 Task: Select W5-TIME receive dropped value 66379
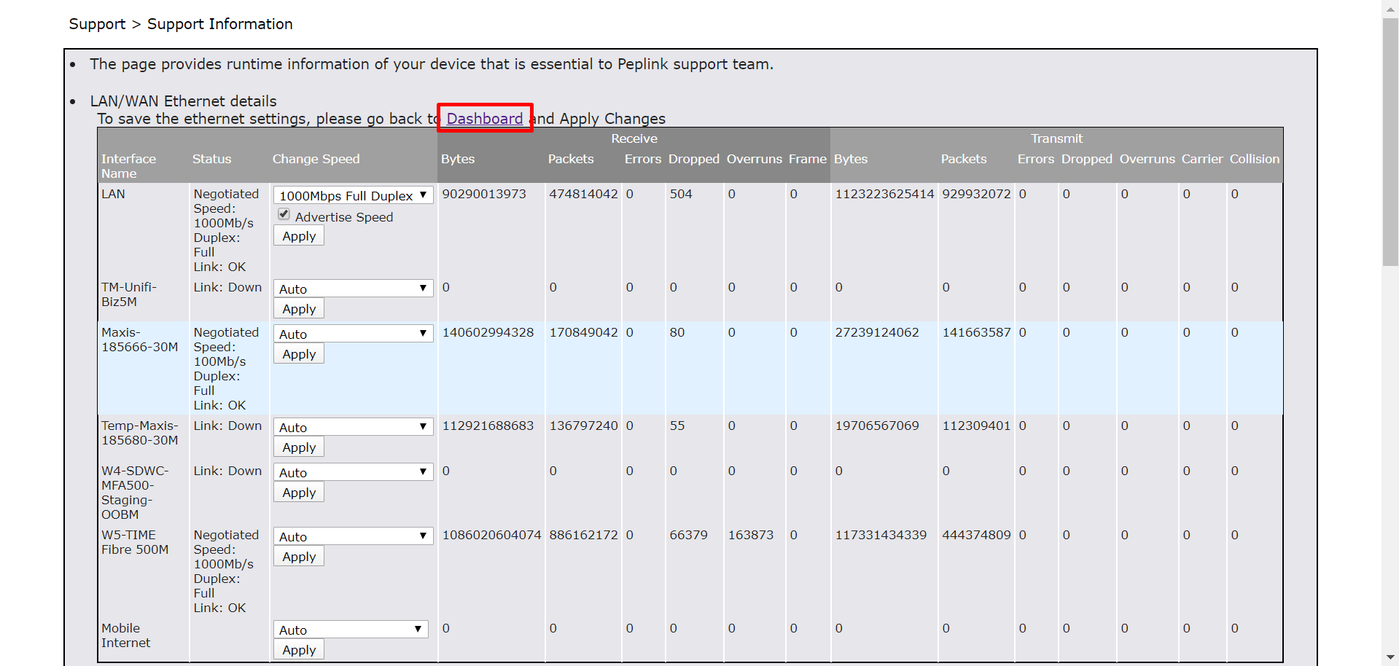(688, 535)
